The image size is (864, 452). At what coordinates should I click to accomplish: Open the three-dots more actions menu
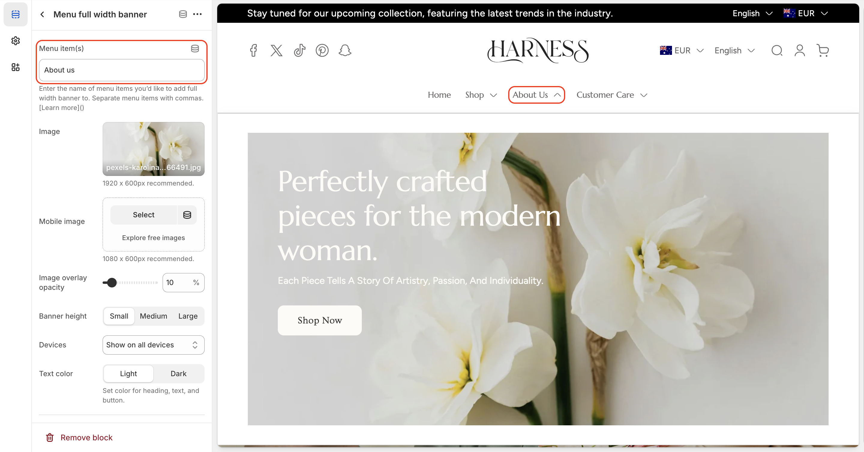click(x=197, y=14)
